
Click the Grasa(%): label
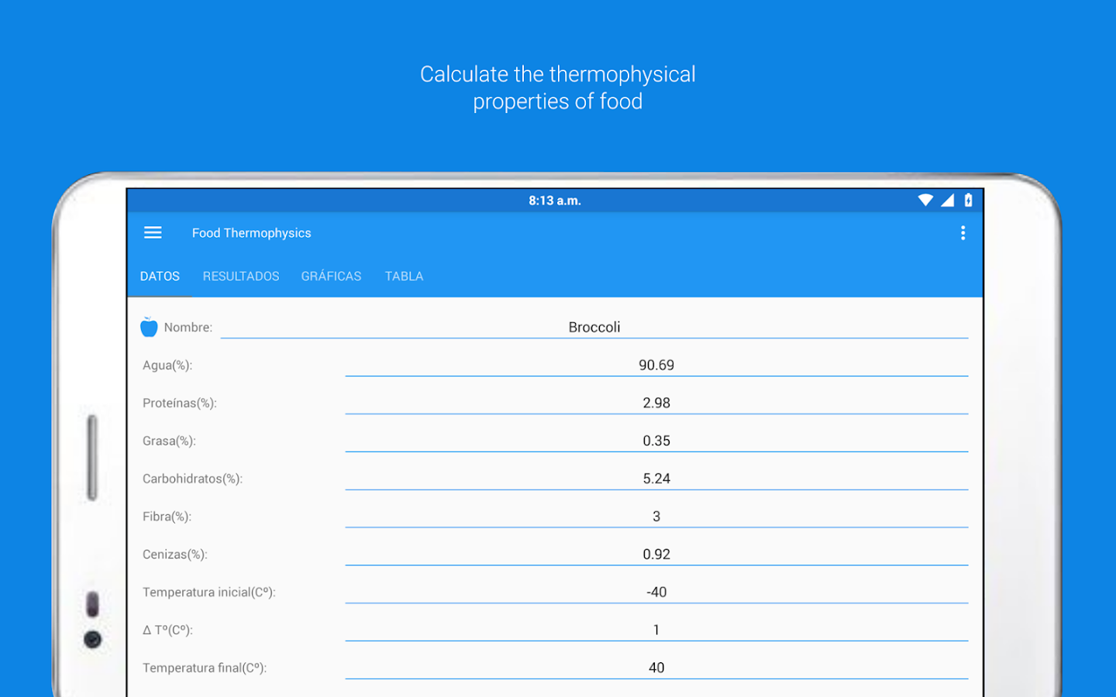(169, 441)
